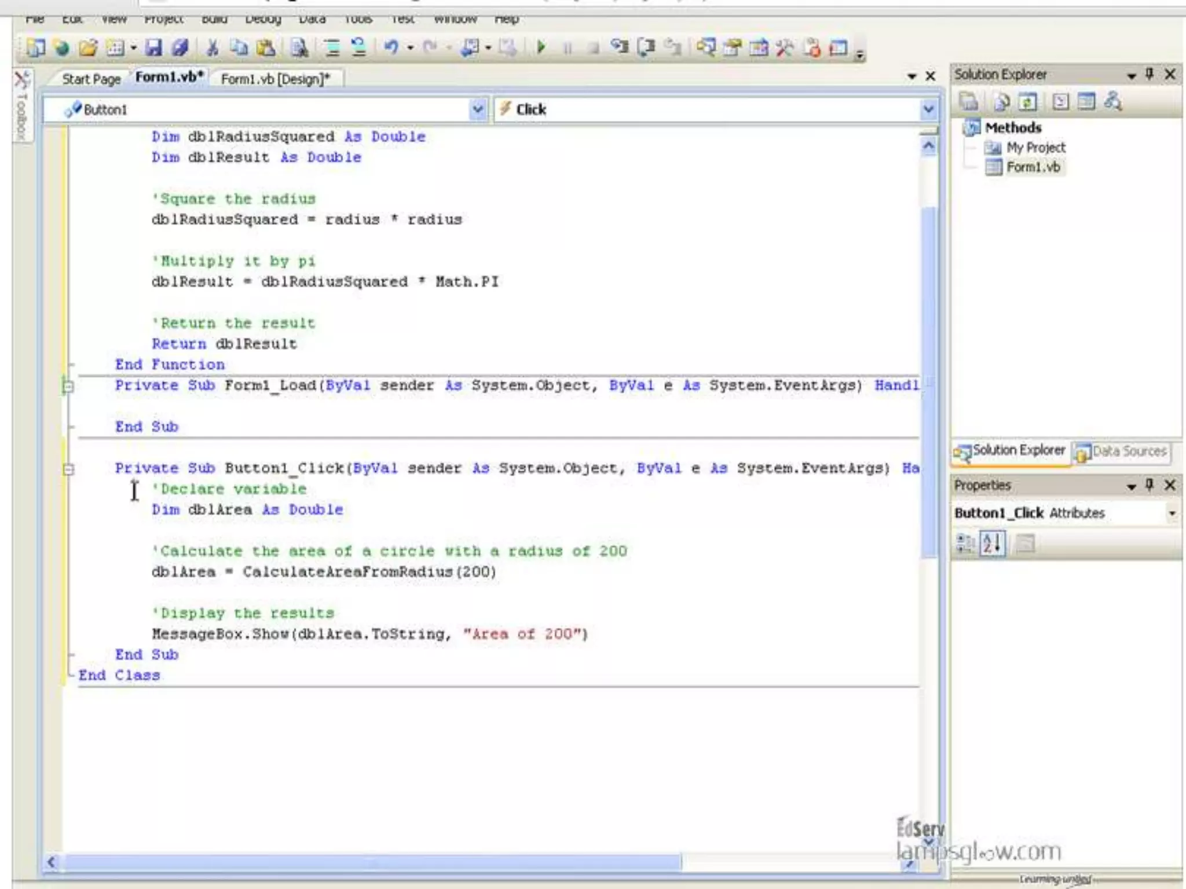Click the Find in Files icon
The image size is (1186, 889).
pyautogui.click(x=299, y=47)
